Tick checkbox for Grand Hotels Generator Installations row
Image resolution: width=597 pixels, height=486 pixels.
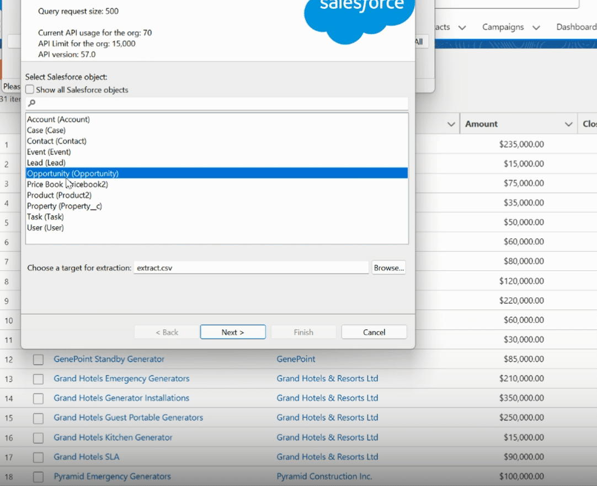(38, 398)
